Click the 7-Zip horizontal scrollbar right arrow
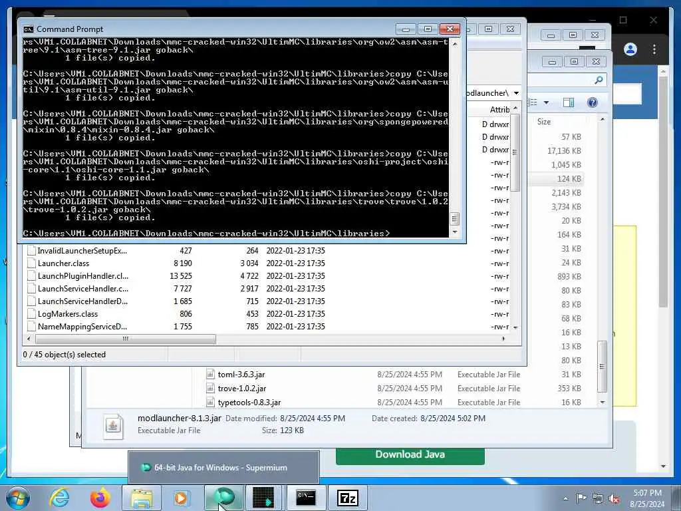Image resolution: width=681 pixels, height=511 pixels. pos(503,339)
